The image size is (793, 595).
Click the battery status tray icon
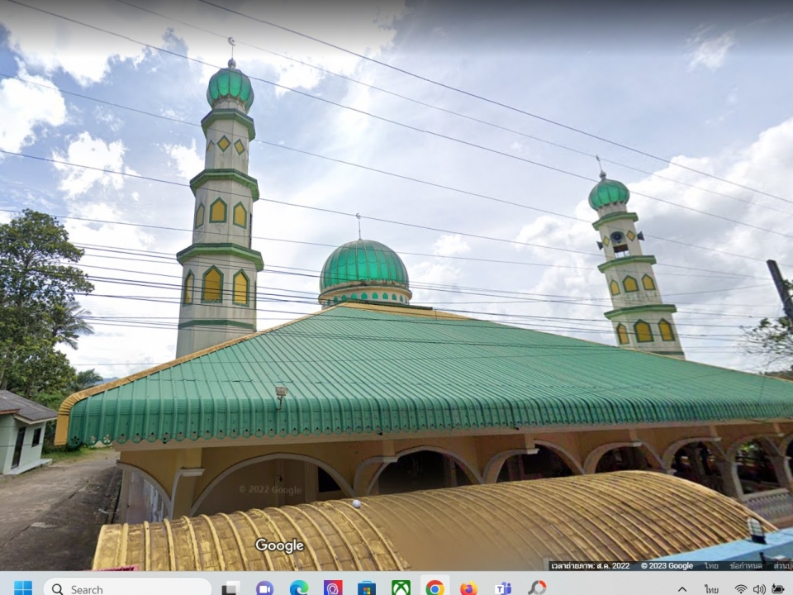[x=777, y=589]
